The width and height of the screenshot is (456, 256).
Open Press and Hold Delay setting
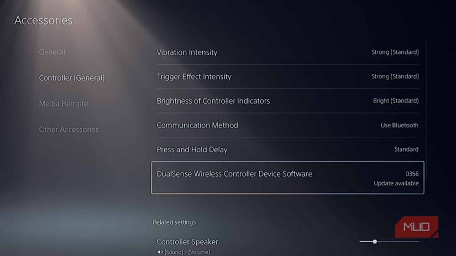(287, 150)
